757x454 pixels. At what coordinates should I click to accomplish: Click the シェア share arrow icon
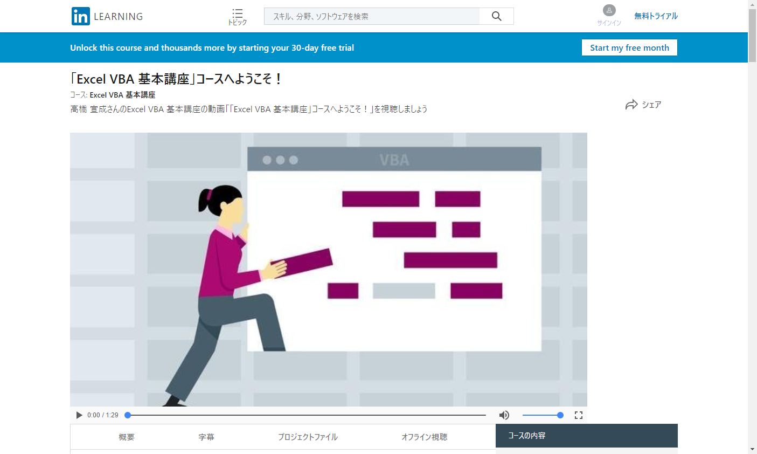(631, 105)
